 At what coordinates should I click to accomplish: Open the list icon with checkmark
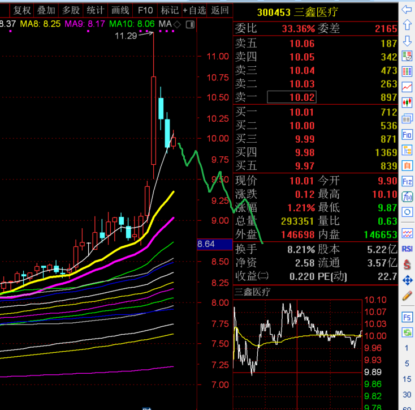pos(407,56)
